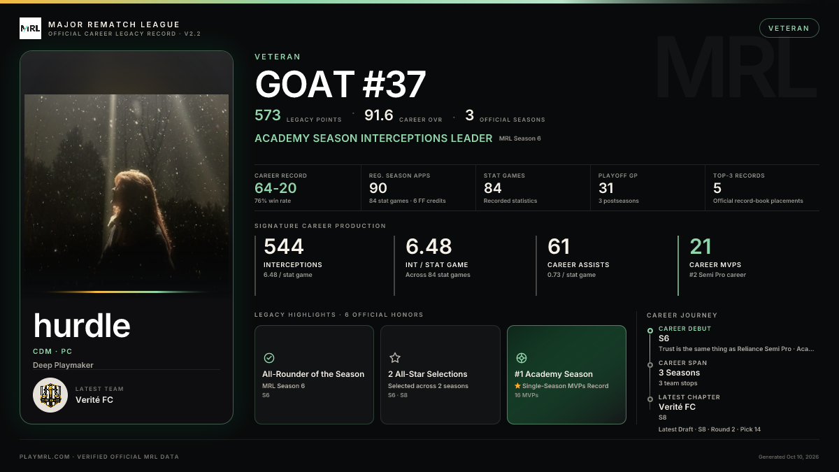Click the Major Rematch League title
This screenshot has width=839, height=472.
click(114, 25)
